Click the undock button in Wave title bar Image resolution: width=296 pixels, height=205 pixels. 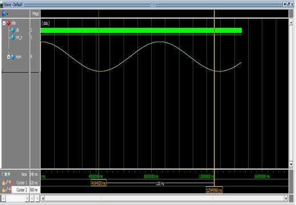point(289,4)
